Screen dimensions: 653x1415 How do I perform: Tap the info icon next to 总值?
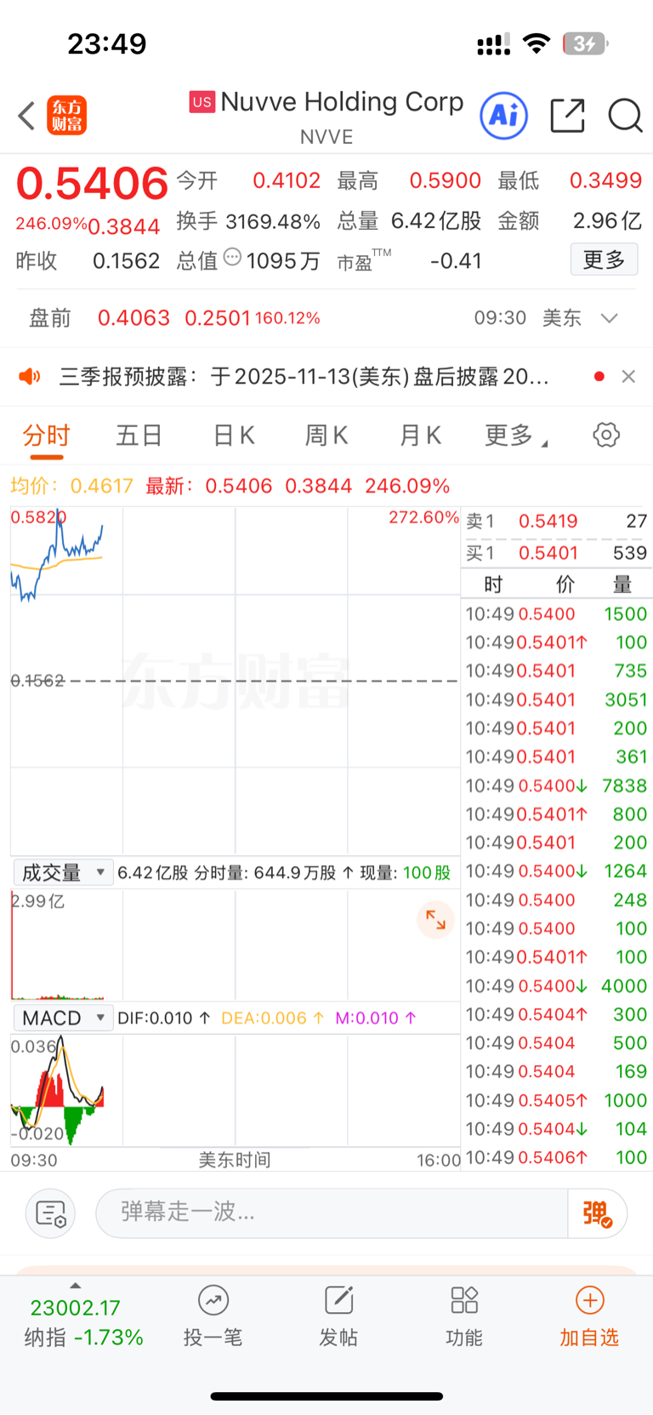[x=232, y=258]
